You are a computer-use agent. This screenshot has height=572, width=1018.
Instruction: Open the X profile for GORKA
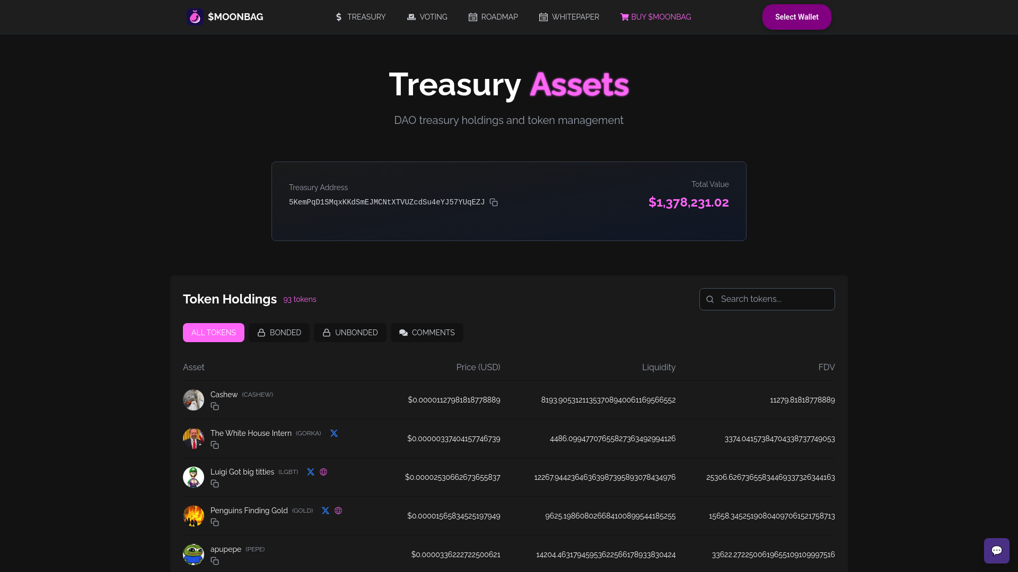334,433
